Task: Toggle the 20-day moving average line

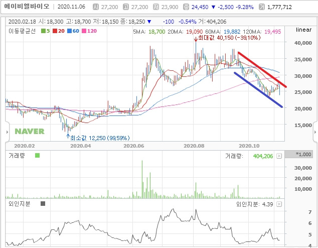Action: coord(59,31)
